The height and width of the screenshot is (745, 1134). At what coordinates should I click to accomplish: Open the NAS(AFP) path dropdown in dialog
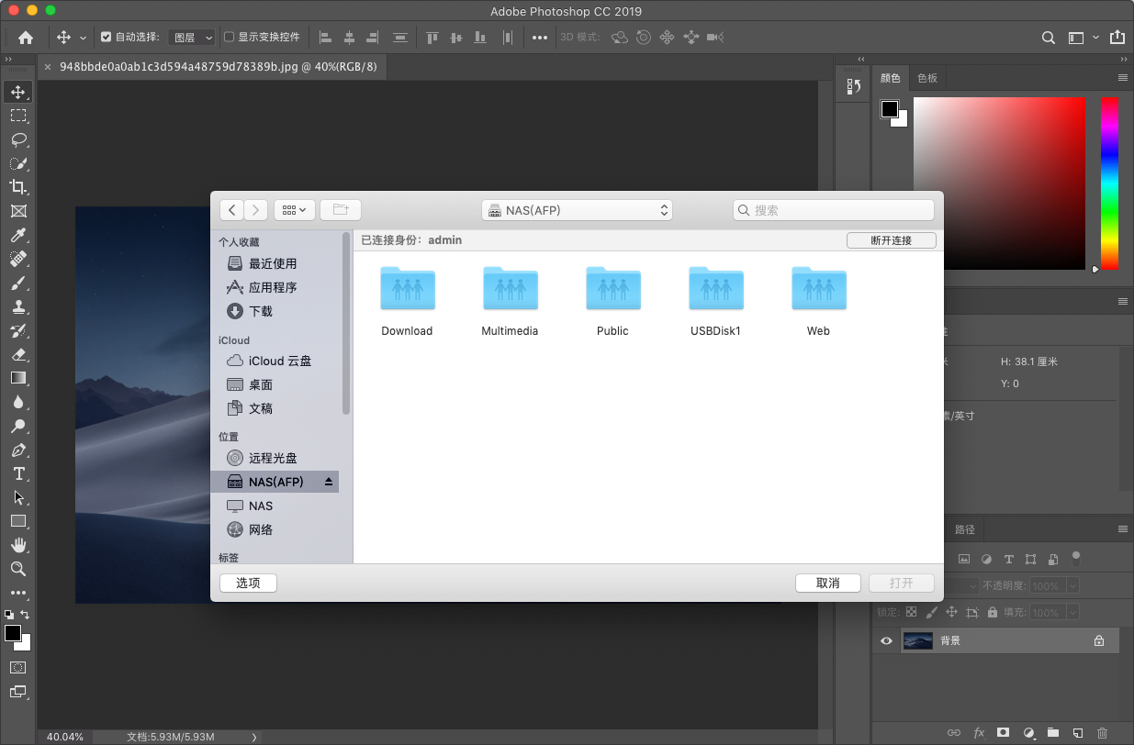pos(577,209)
